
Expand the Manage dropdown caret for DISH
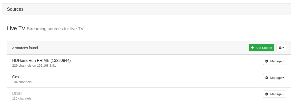click(x=283, y=94)
